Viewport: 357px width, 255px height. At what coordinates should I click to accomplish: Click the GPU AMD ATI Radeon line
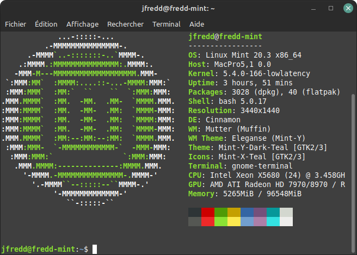click(x=267, y=184)
